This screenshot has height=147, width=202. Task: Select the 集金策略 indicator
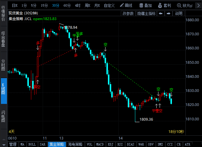pos(57,144)
